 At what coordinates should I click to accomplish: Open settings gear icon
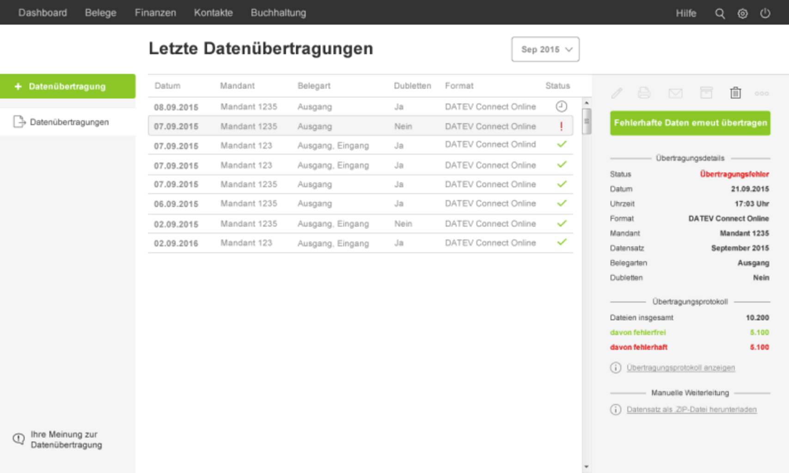742,13
